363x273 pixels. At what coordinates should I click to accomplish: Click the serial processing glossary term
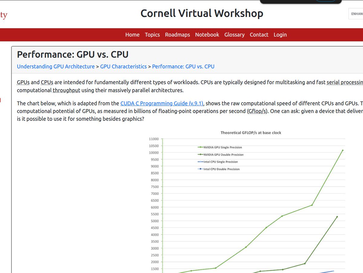[x=345, y=82]
